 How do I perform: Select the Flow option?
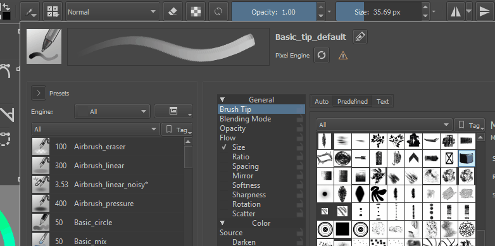(261, 137)
